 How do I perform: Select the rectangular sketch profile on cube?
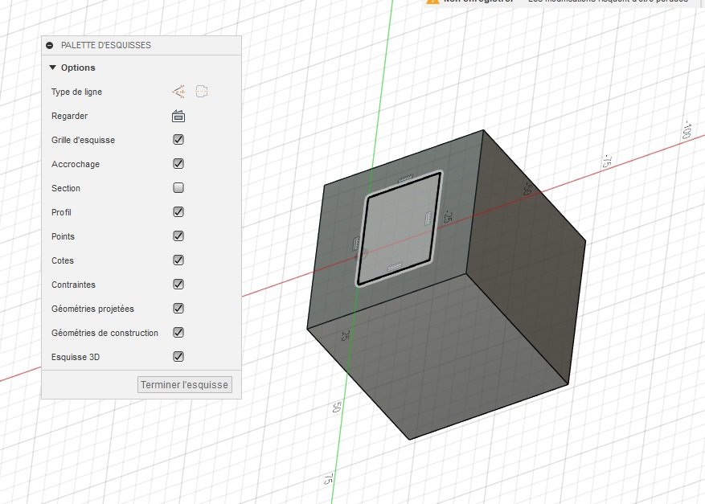(x=400, y=229)
